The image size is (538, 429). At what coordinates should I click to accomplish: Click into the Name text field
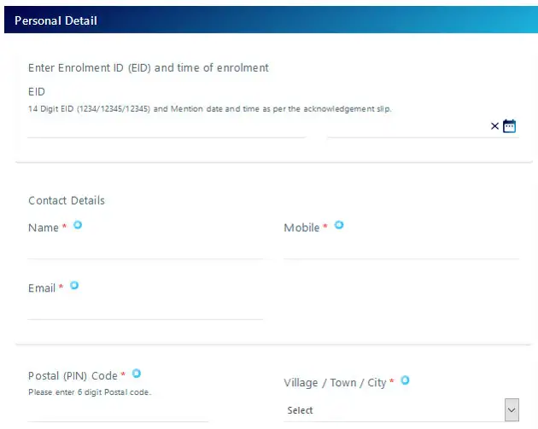click(145, 248)
